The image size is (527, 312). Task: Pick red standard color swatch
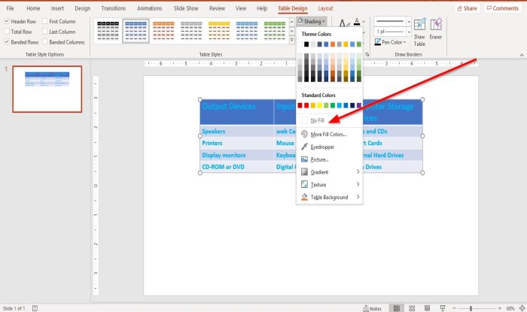click(306, 106)
